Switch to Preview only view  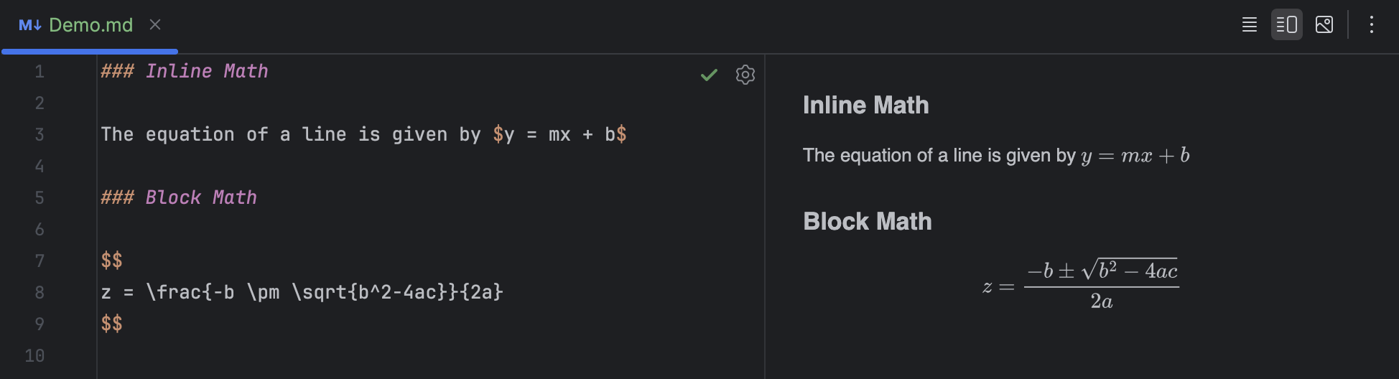[1324, 25]
